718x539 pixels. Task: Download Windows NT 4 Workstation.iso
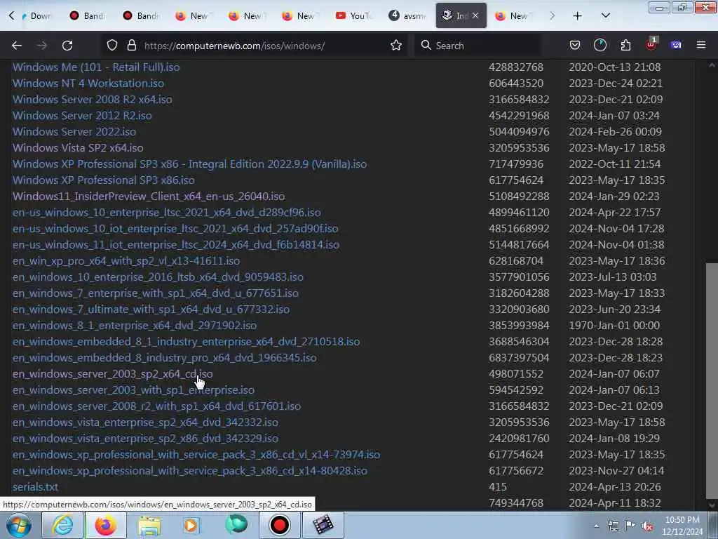(88, 83)
